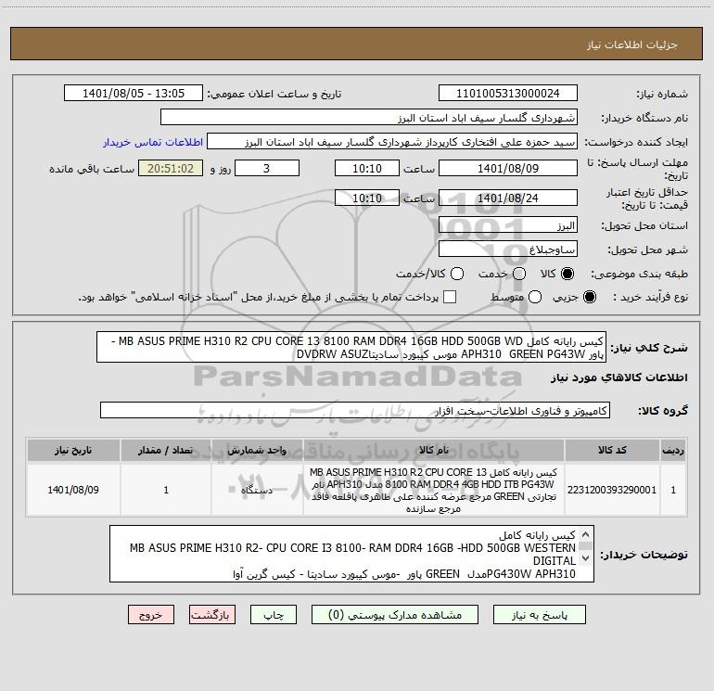
Task: Click the request creator name field
Action: tap(392, 142)
